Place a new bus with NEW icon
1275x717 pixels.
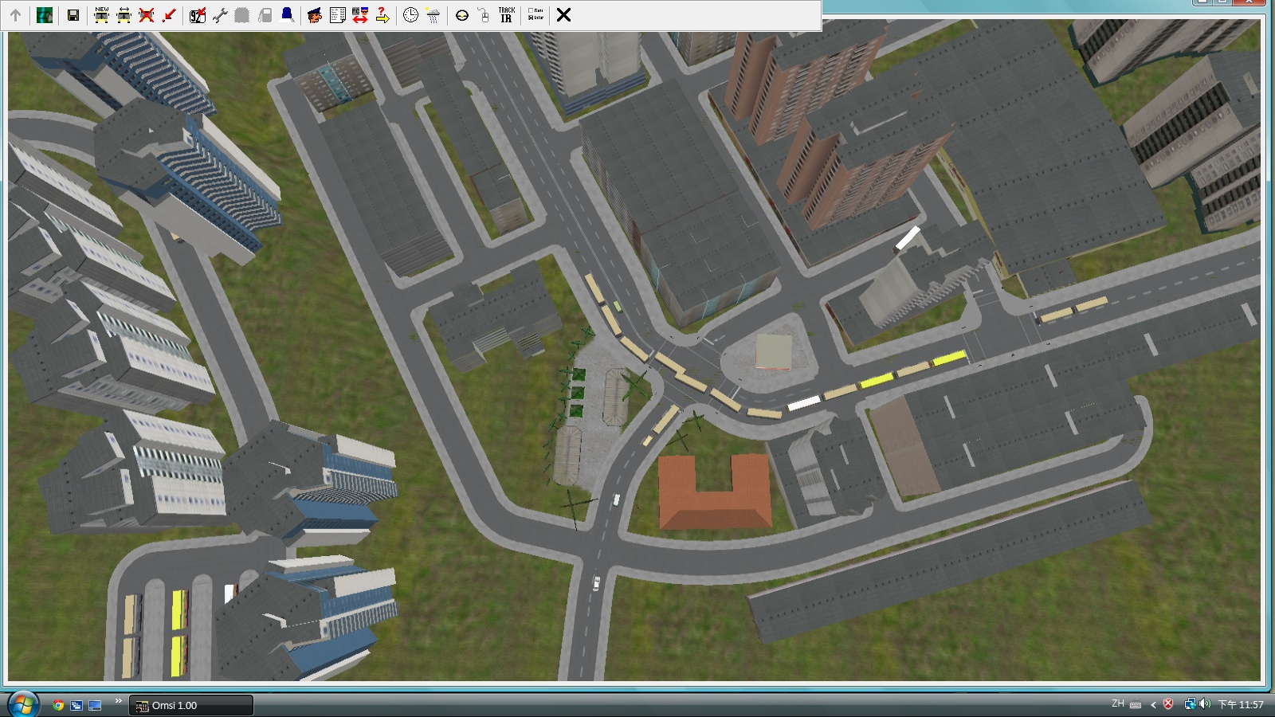(x=101, y=15)
